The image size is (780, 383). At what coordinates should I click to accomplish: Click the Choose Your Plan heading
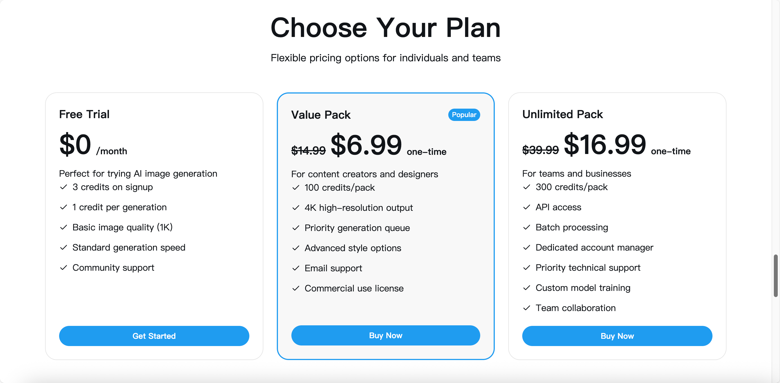[386, 27]
